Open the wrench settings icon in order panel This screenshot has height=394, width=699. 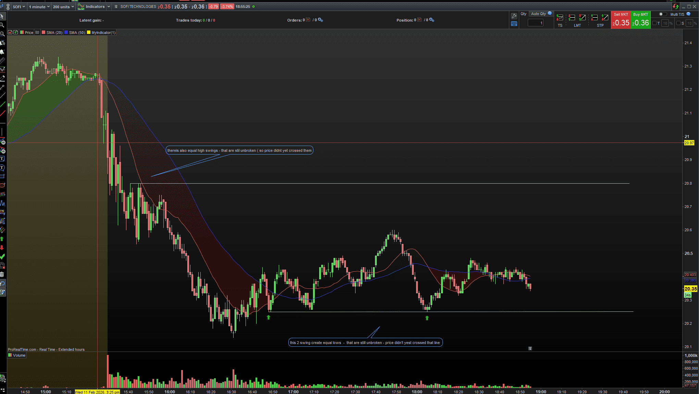pyautogui.click(x=514, y=16)
